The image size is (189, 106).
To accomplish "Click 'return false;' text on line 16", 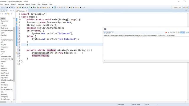I will (x=41, y=56).
